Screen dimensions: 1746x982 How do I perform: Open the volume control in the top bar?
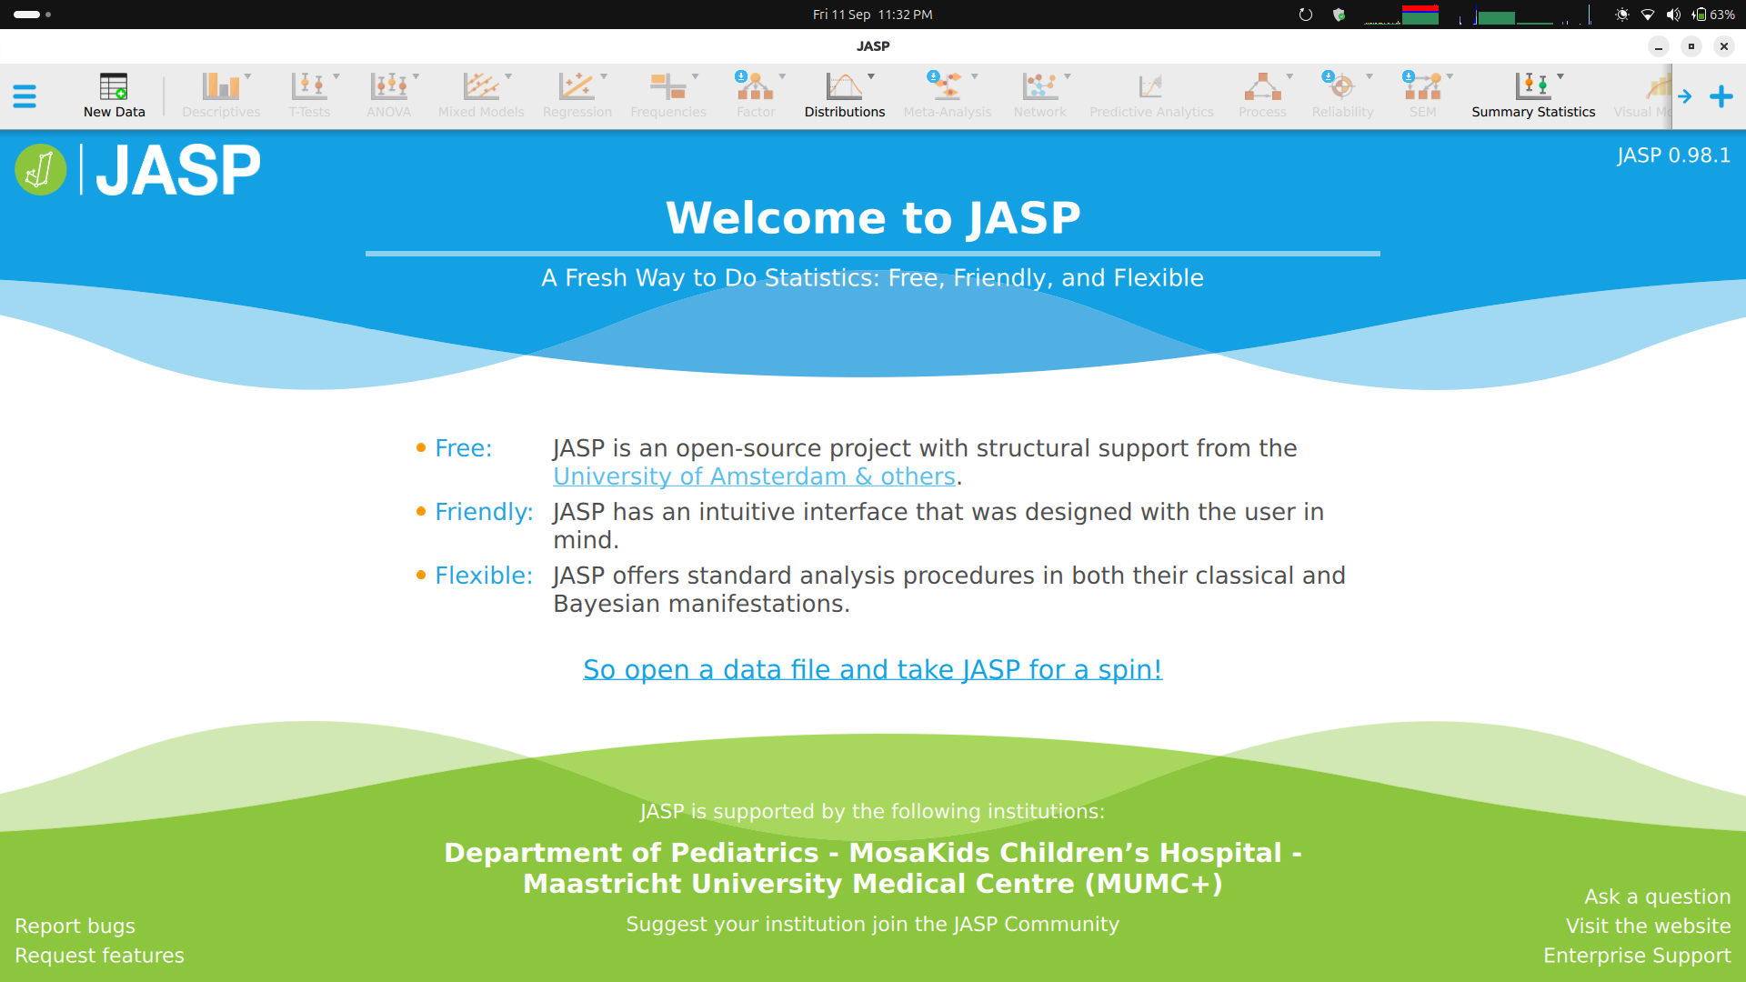coord(1673,15)
